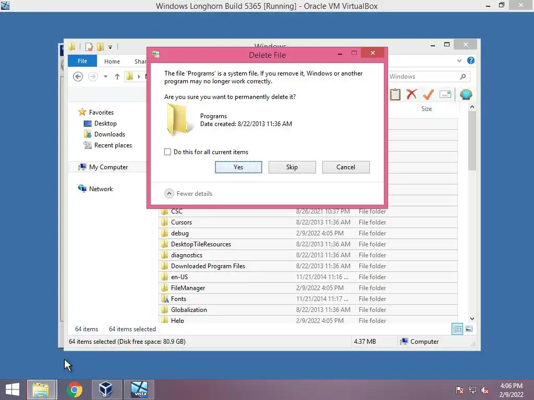Check 'Do this for all current items'
534x400 pixels.
[167, 152]
